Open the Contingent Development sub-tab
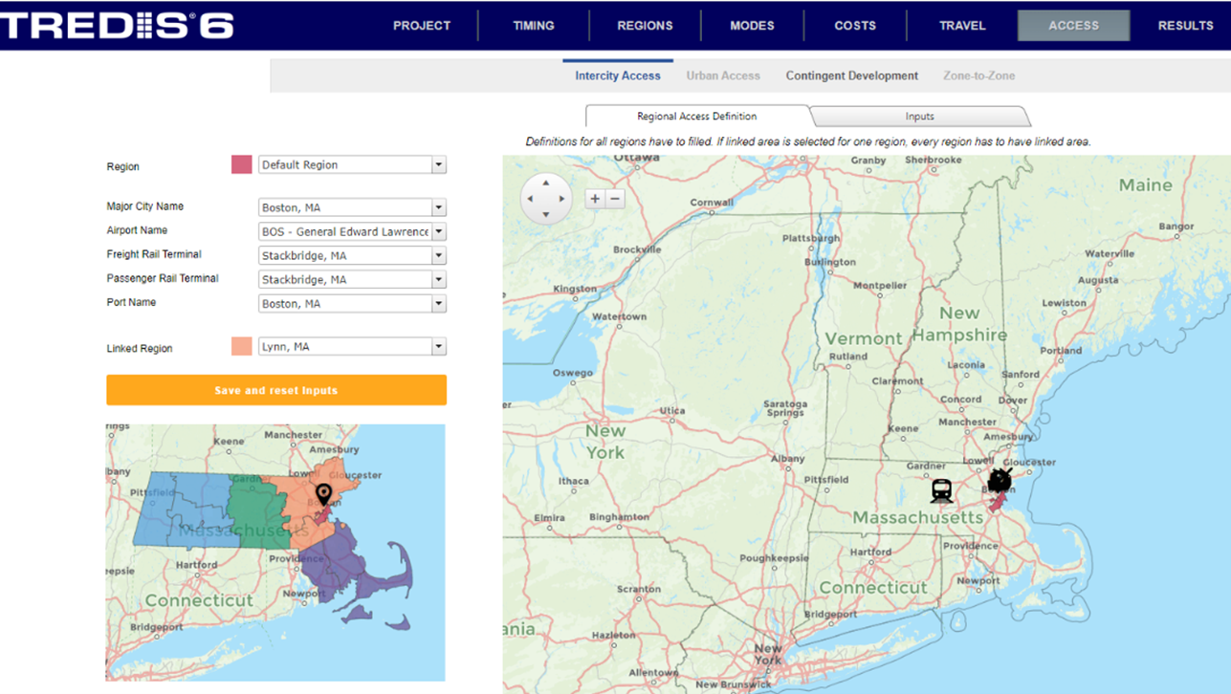Screen dimensions: 1231x694 (x=851, y=76)
